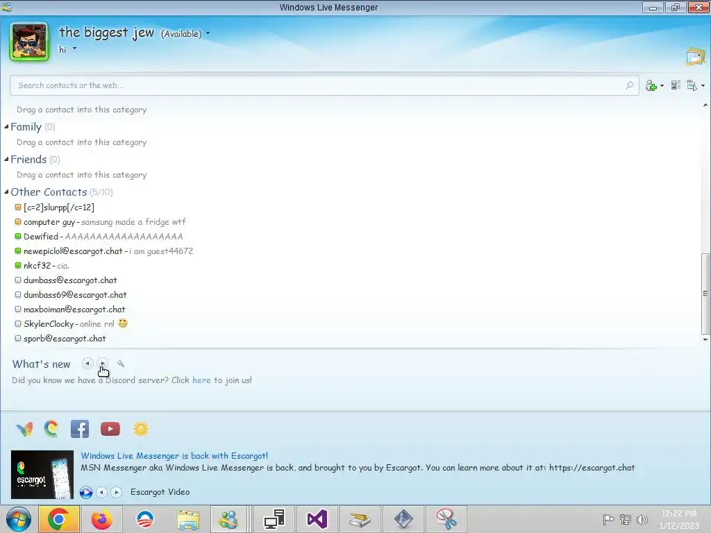The image size is (711, 533).
Task: Select contact dumbass69@escargot.chat
Action: 75,294
